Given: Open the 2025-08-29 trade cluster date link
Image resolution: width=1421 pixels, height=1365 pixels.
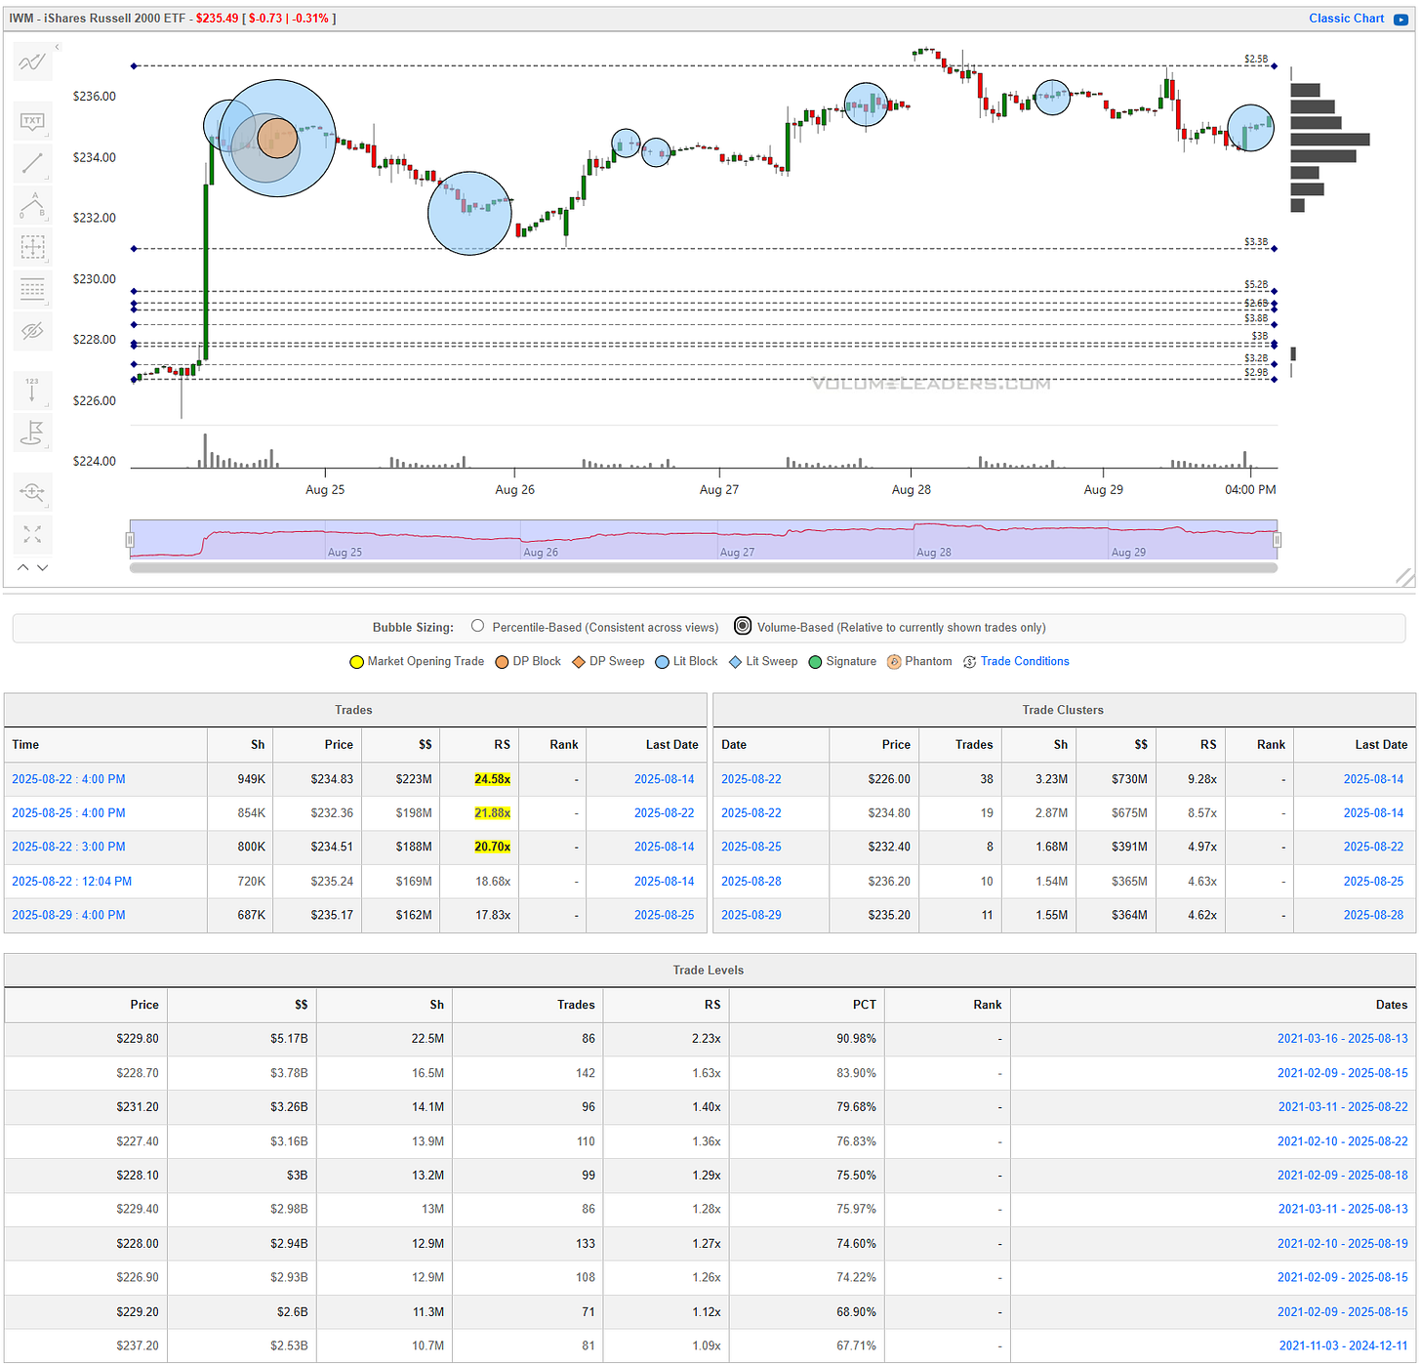Looking at the screenshot, I should 751,916.
